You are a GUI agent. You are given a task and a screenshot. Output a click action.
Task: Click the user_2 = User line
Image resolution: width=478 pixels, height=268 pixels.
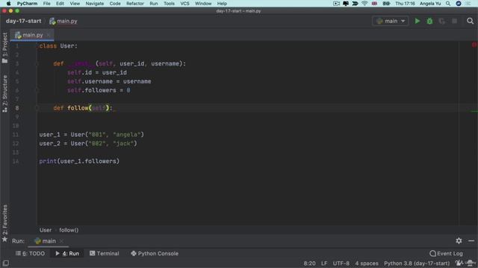pos(88,144)
